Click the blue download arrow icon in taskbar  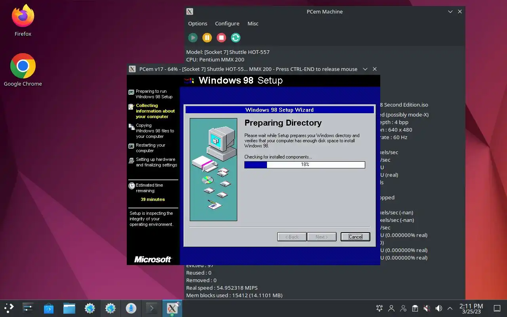(x=131, y=308)
